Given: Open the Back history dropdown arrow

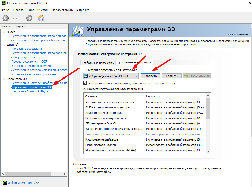Looking at the screenshot, I should coord(23,18).
